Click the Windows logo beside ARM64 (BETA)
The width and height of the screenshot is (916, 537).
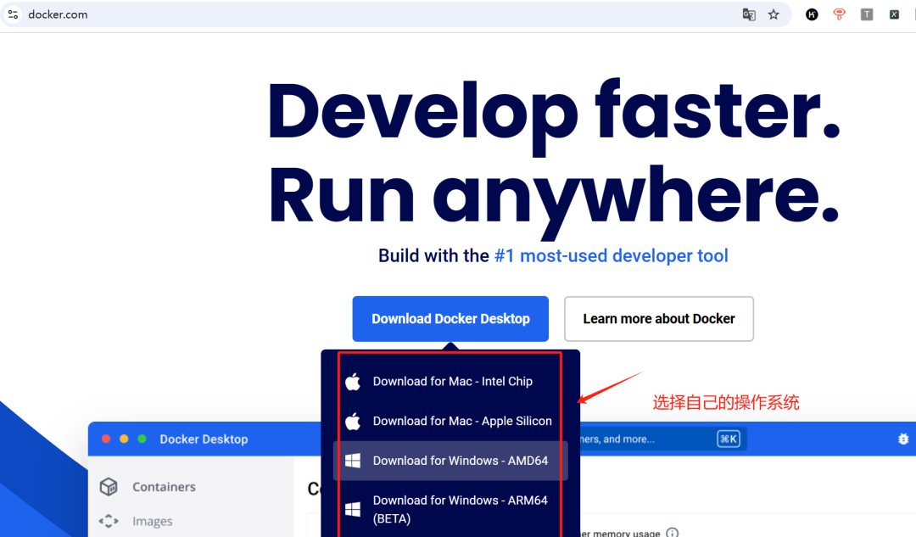pyautogui.click(x=353, y=509)
